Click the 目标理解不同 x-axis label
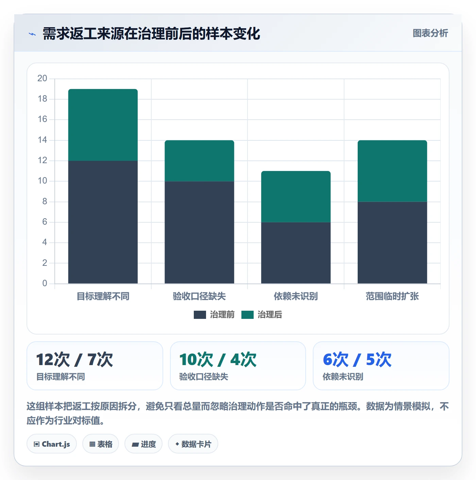476x480 pixels. (x=103, y=296)
